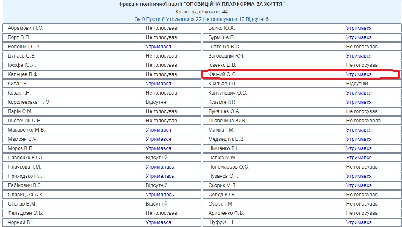The height and width of the screenshot is (227, 402).
Task: Click 'Відсутній' status of Павленко Ю.О.
Action: (156, 158)
